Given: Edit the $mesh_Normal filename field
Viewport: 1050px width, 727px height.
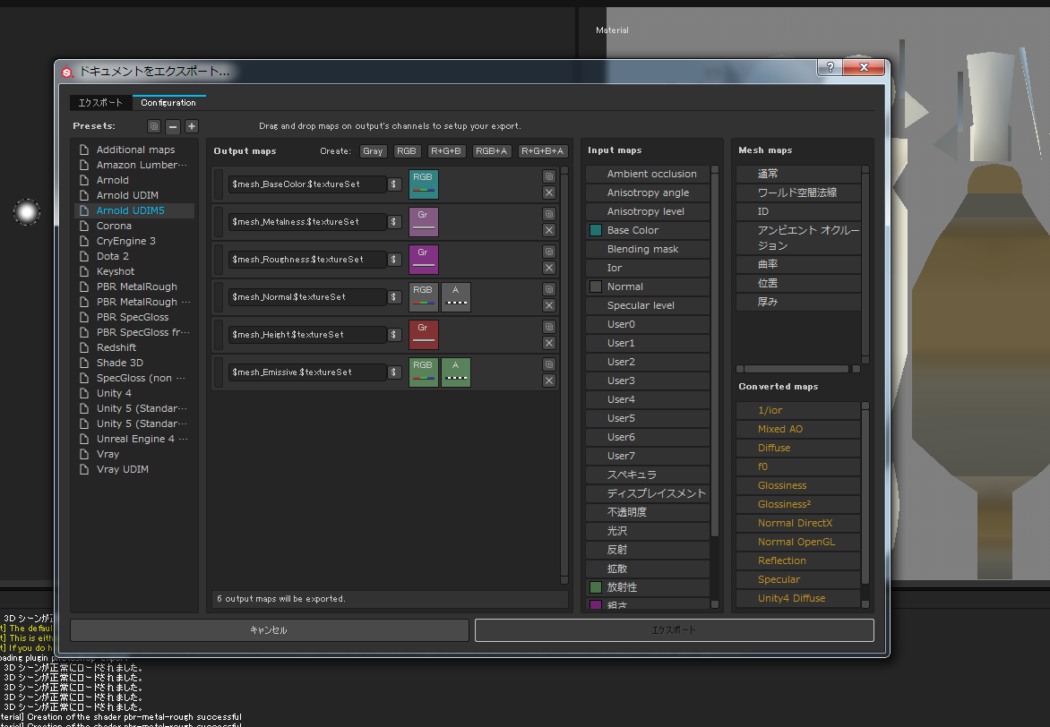Looking at the screenshot, I should [307, 296].
